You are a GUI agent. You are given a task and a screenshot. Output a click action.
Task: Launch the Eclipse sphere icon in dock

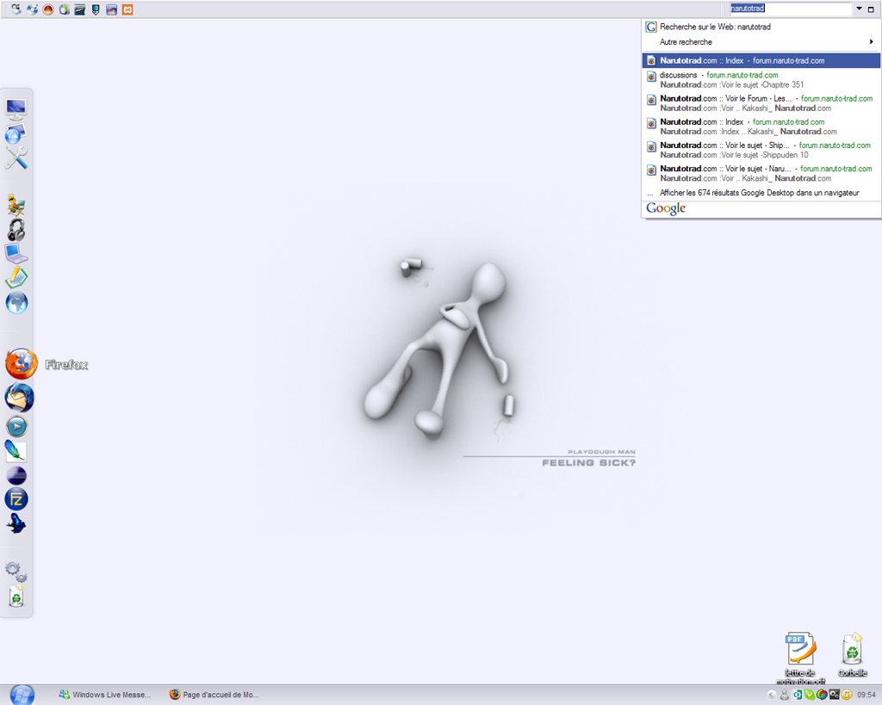click(x=16, y=476)
